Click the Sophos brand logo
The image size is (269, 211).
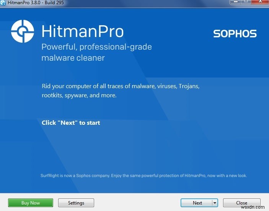click(x=235, y=34)
